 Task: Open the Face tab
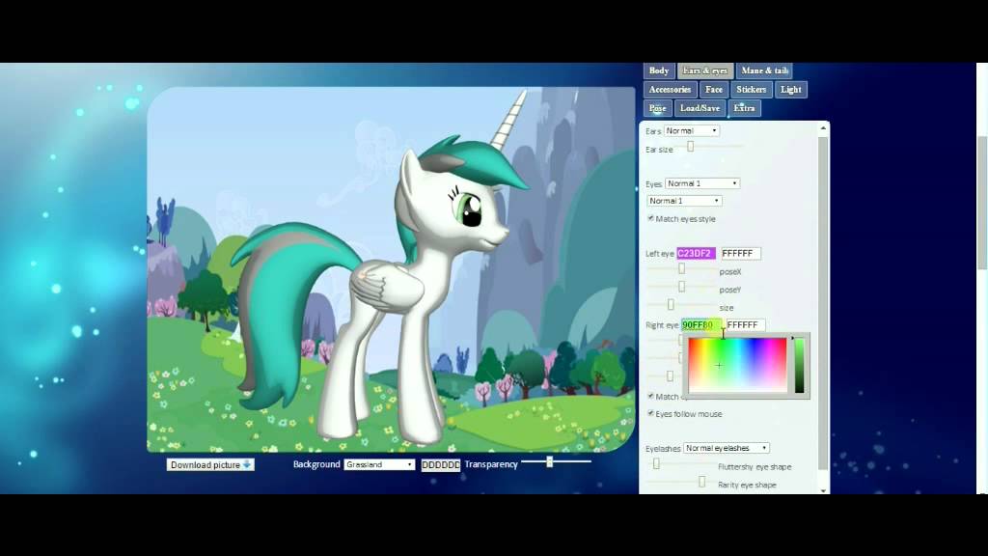[x=713, y=90]
